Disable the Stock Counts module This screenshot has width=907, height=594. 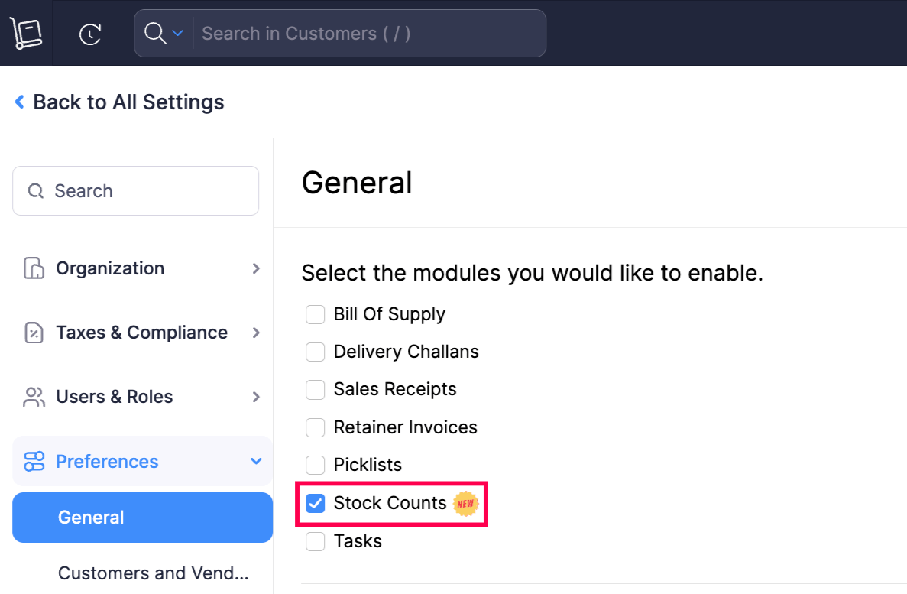pyautogui.click(x=315, y=503)
